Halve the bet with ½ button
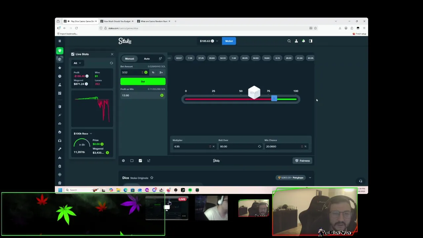This screenshot has width=423, height=238. (153, 72)
